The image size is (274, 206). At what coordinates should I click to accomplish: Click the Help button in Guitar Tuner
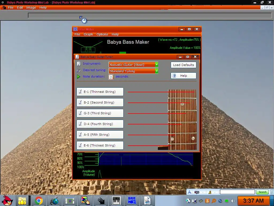(184, 76)
